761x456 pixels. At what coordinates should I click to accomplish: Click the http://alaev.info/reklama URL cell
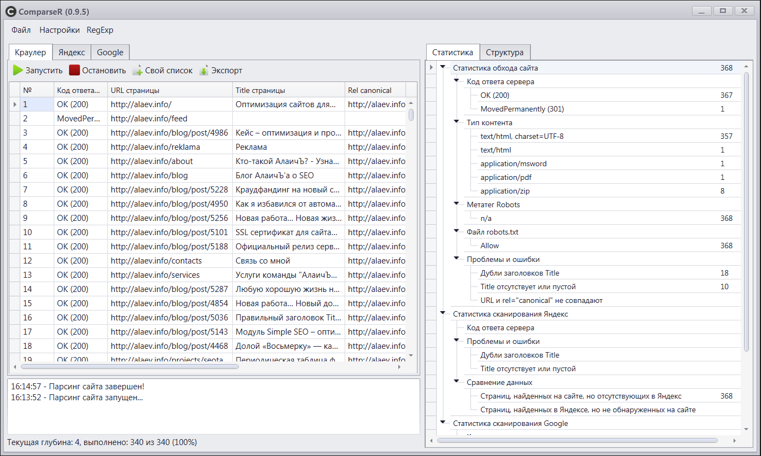[x=170, y=147]
